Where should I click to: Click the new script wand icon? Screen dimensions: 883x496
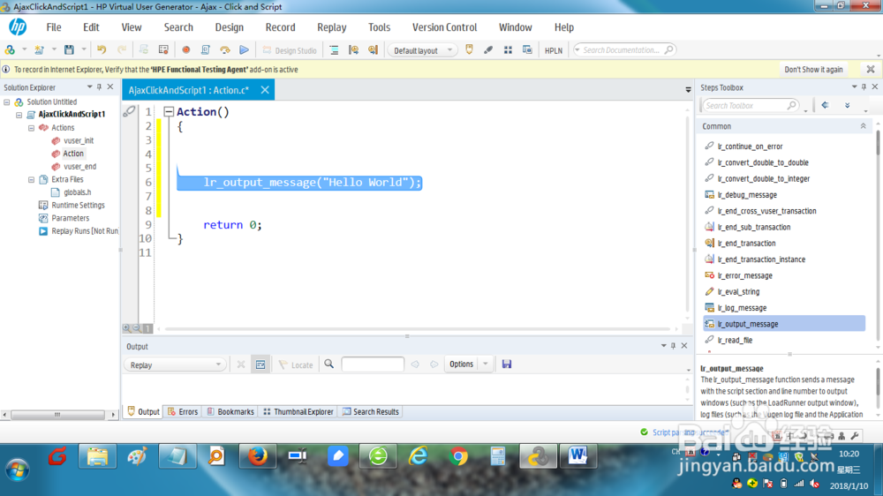(x=39, y=50)
